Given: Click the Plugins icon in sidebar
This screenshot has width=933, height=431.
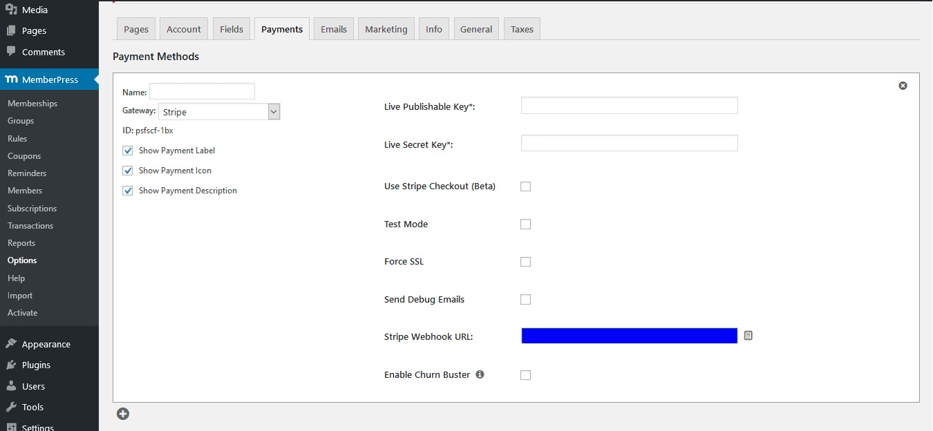Looking at the screenshot, I should tap(11, 365).
